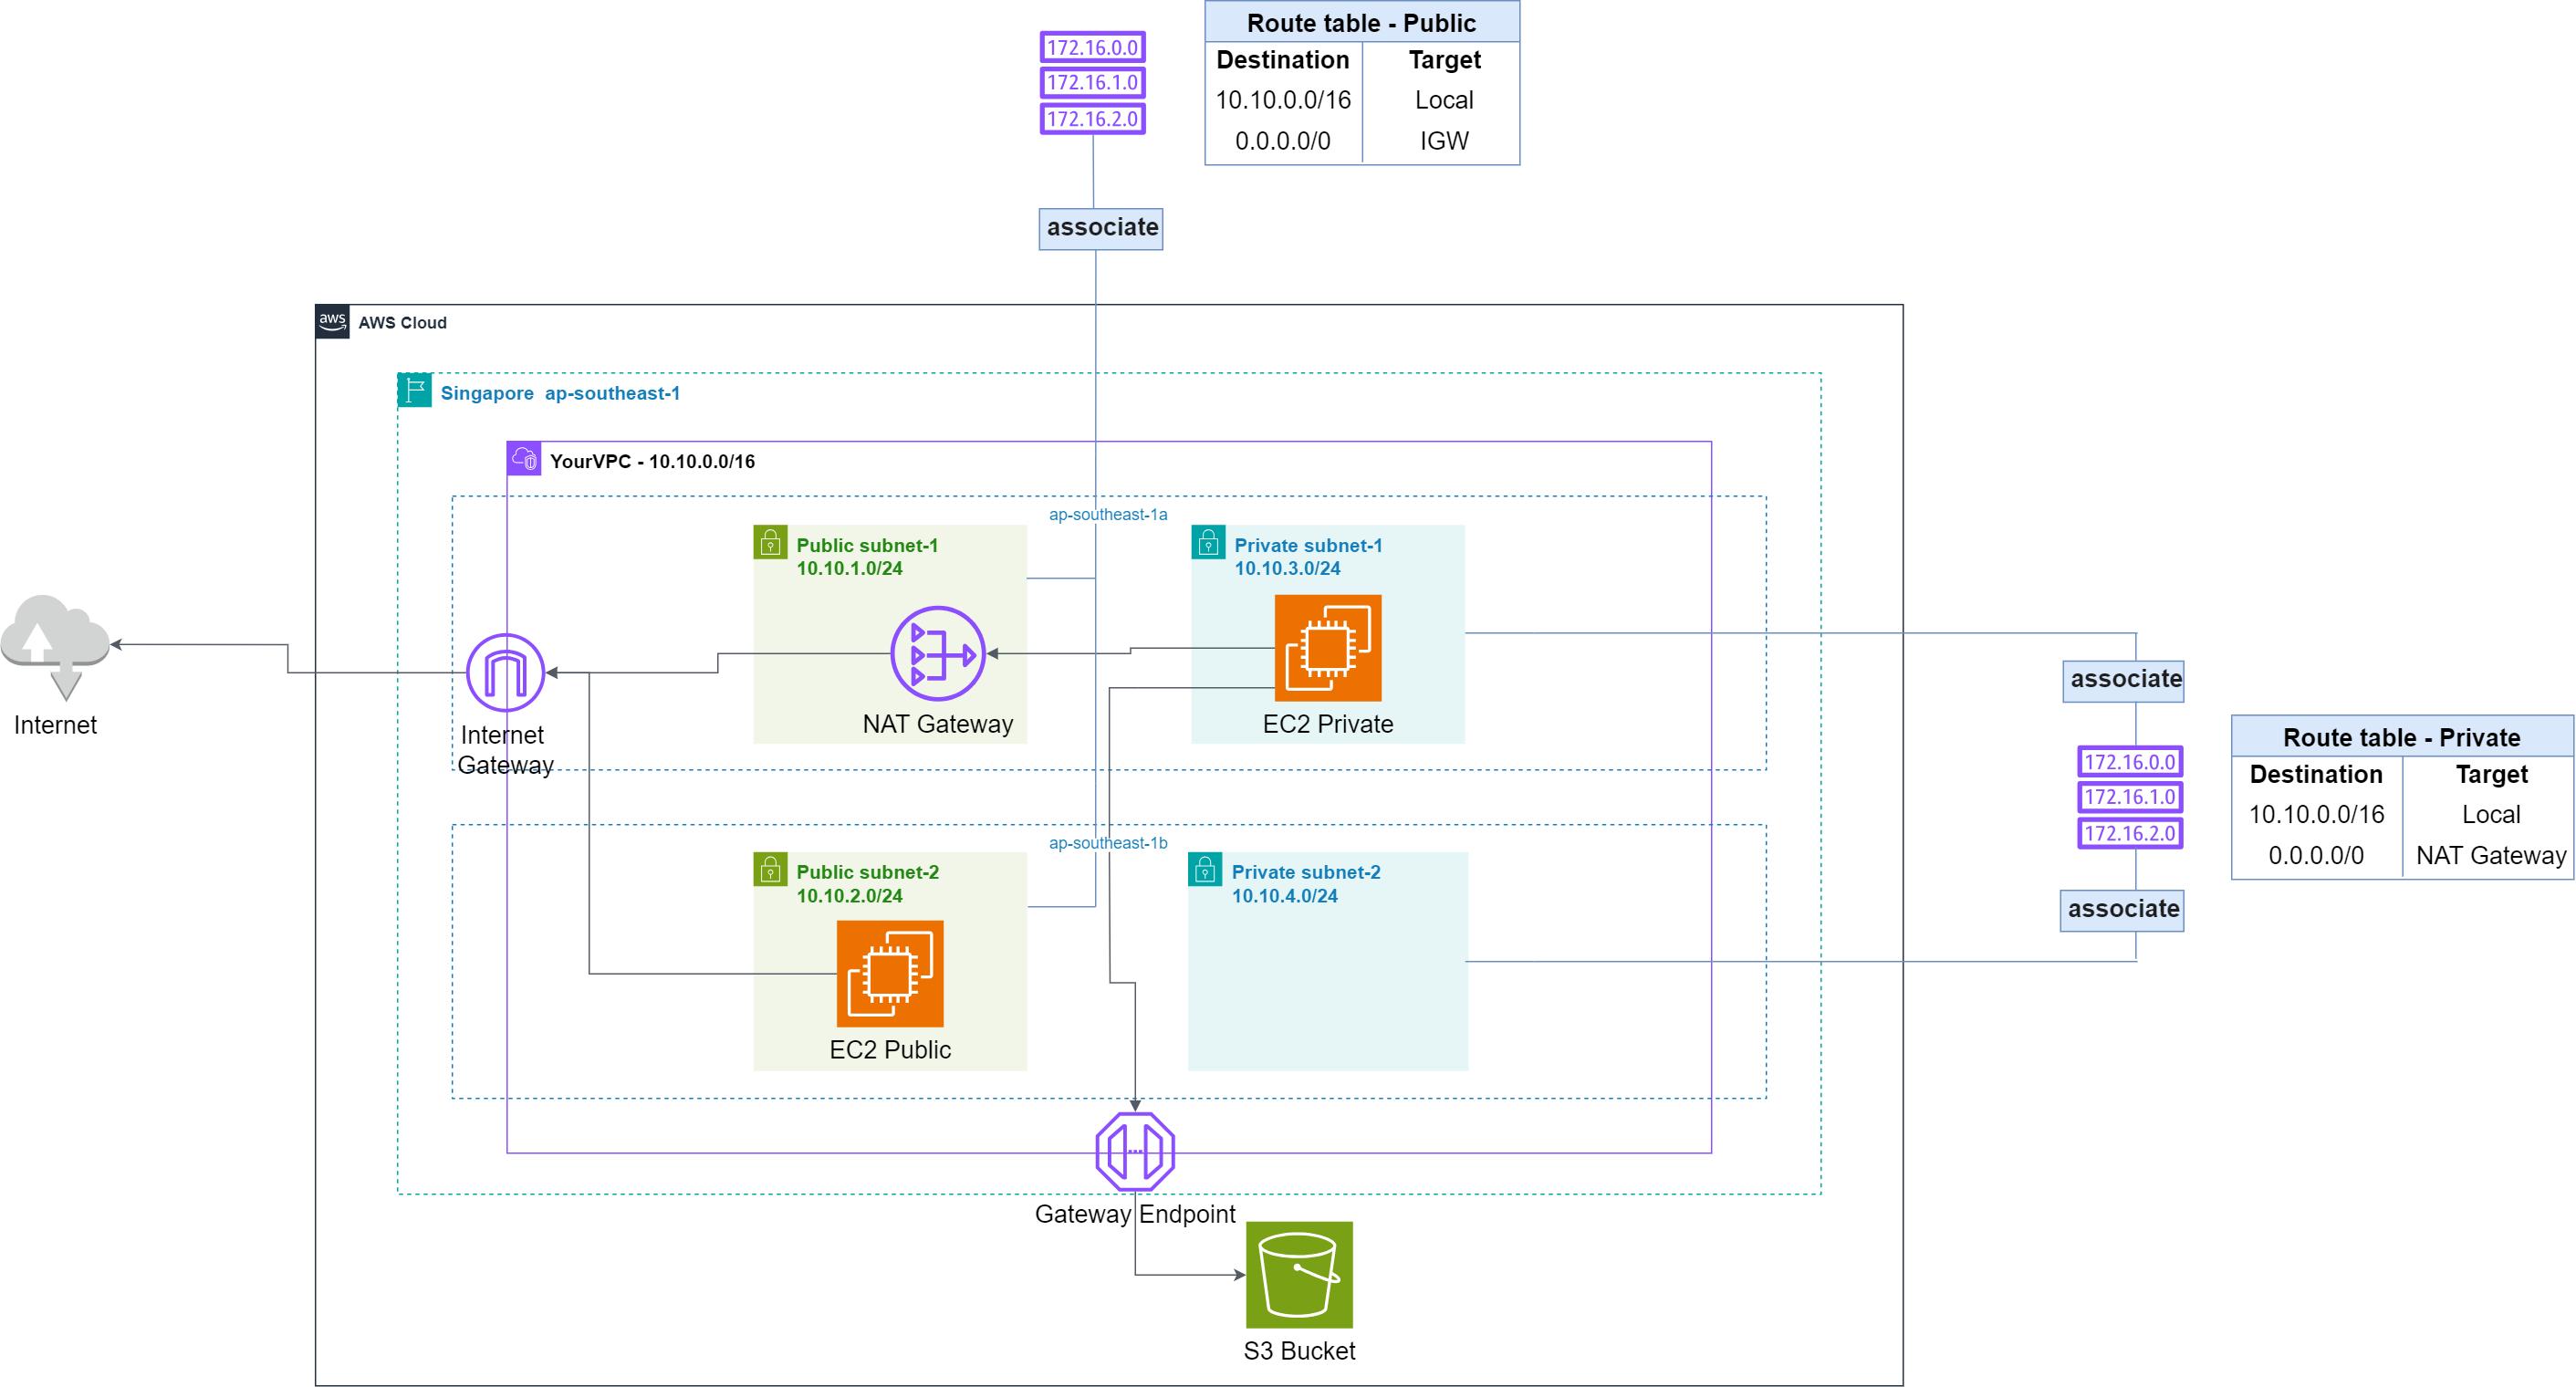Click the top associate label box
The image size is (2576, 1387).
point(1100,228)
